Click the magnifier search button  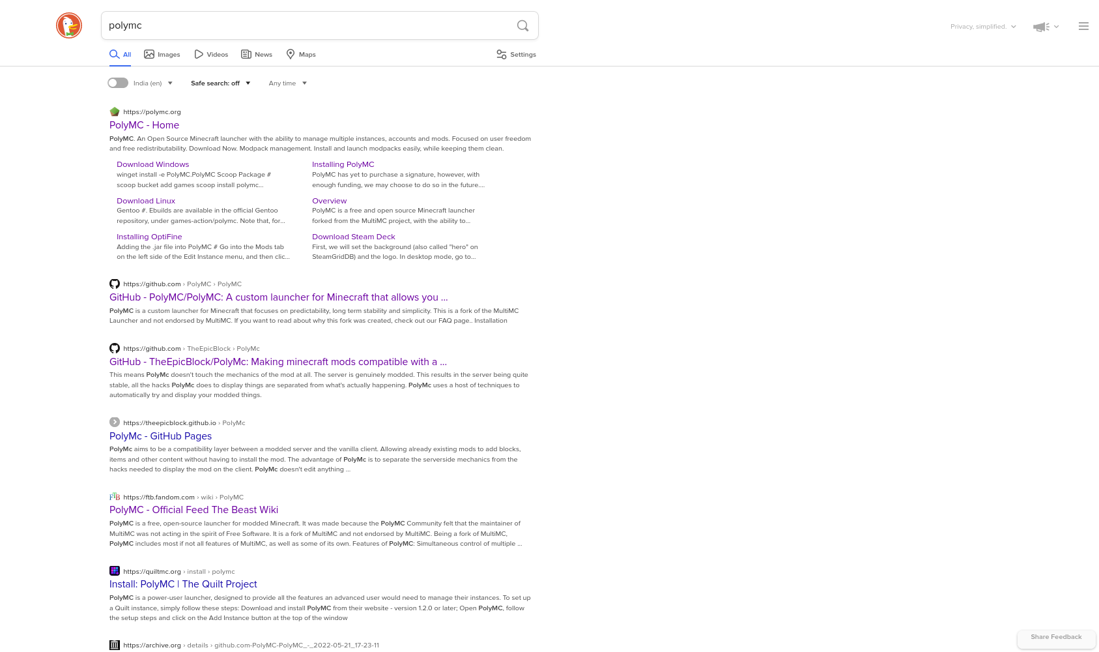pos(522,25)
